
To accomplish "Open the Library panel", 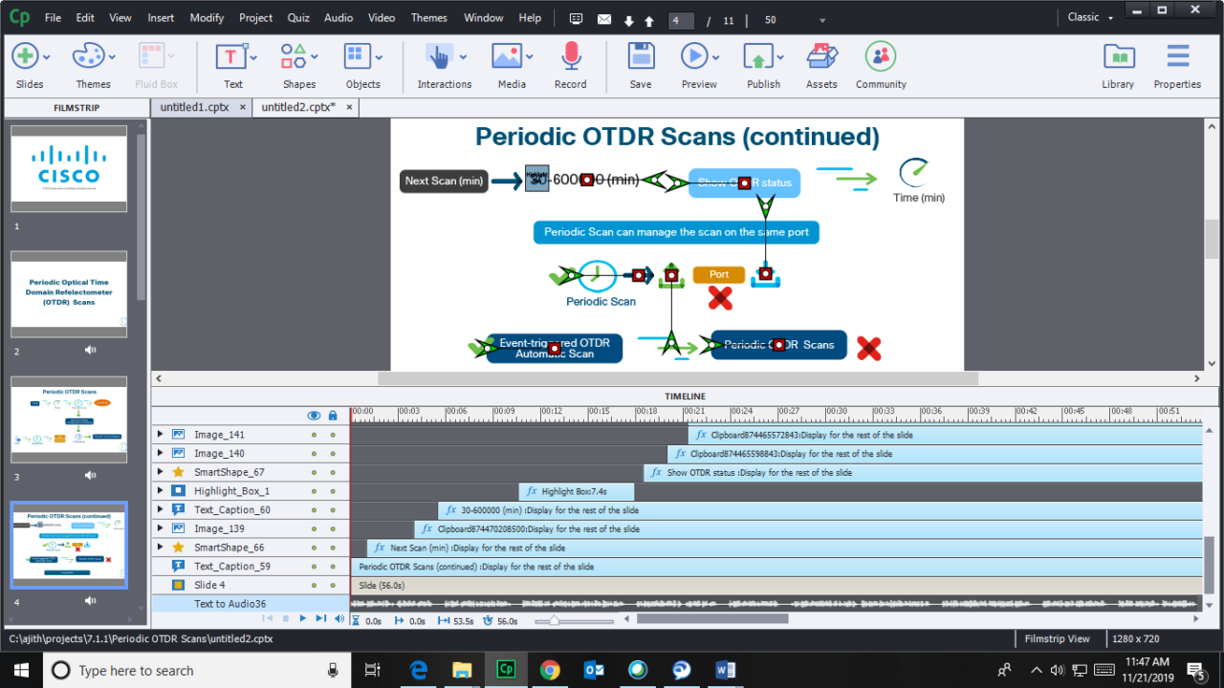I will pos(1117,57).
